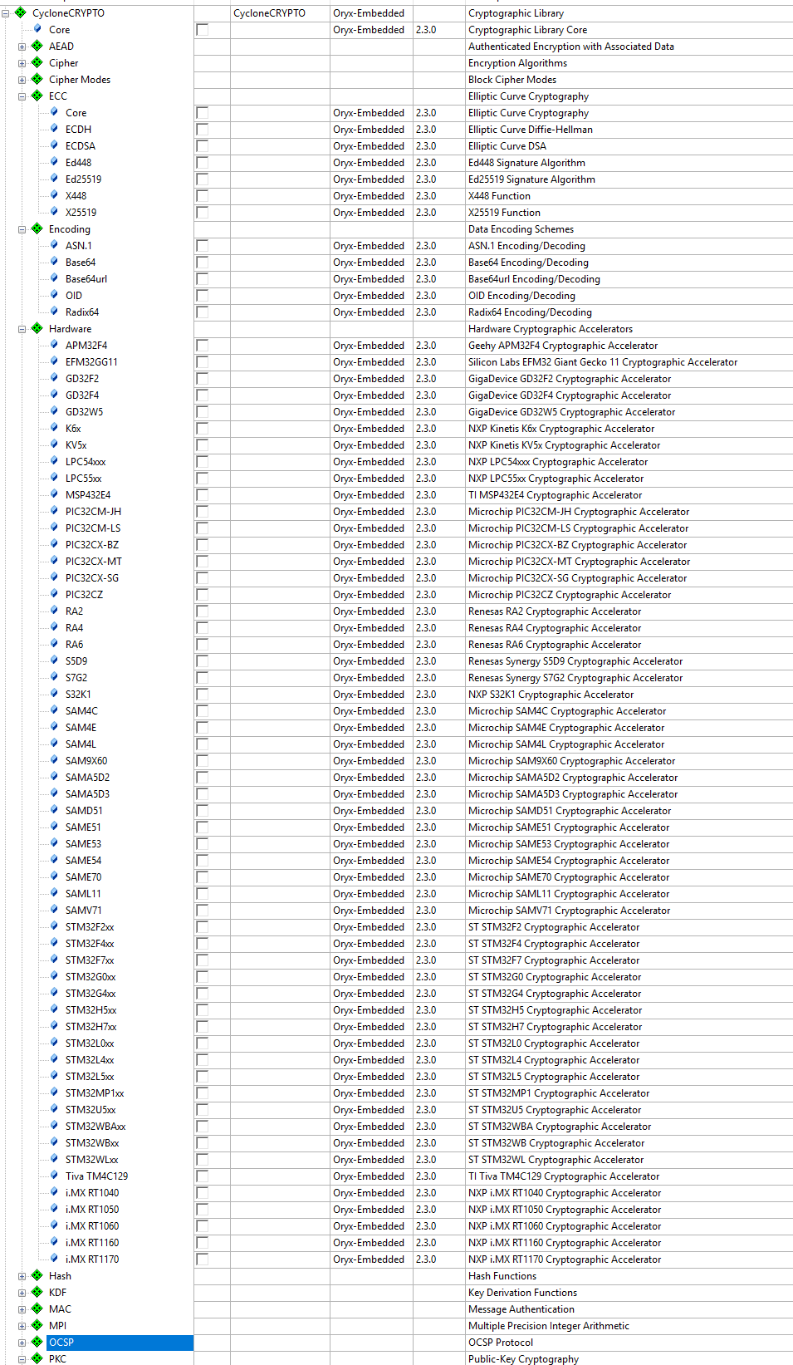Collapse the ECC group
The height and width of the screenshot is (1365, 793).
click(x=22, y=96)
